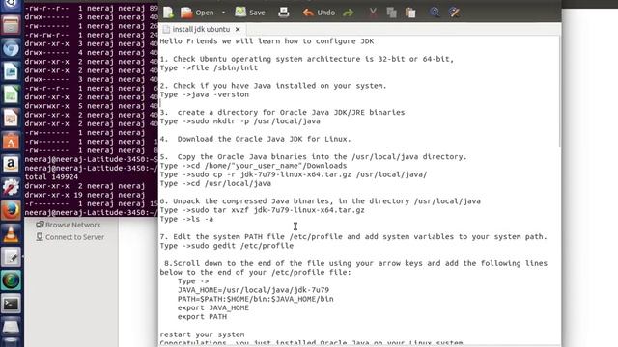Click Browse Network in file manager sidebar
The width and height of the screenshot is (618, 347).
click(x=69, y=225)
